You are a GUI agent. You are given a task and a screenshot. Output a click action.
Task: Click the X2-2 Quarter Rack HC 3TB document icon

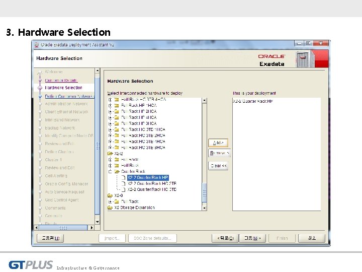(x=123, y=190)
